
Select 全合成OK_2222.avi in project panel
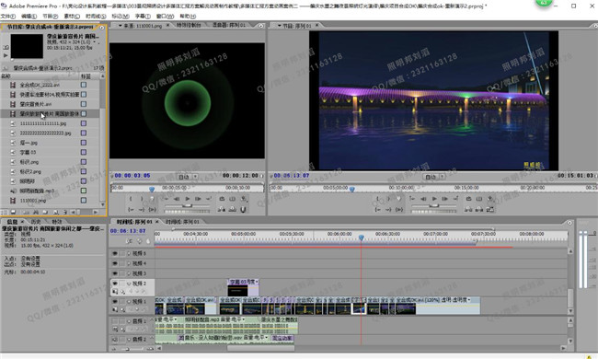tap(40, 85)
